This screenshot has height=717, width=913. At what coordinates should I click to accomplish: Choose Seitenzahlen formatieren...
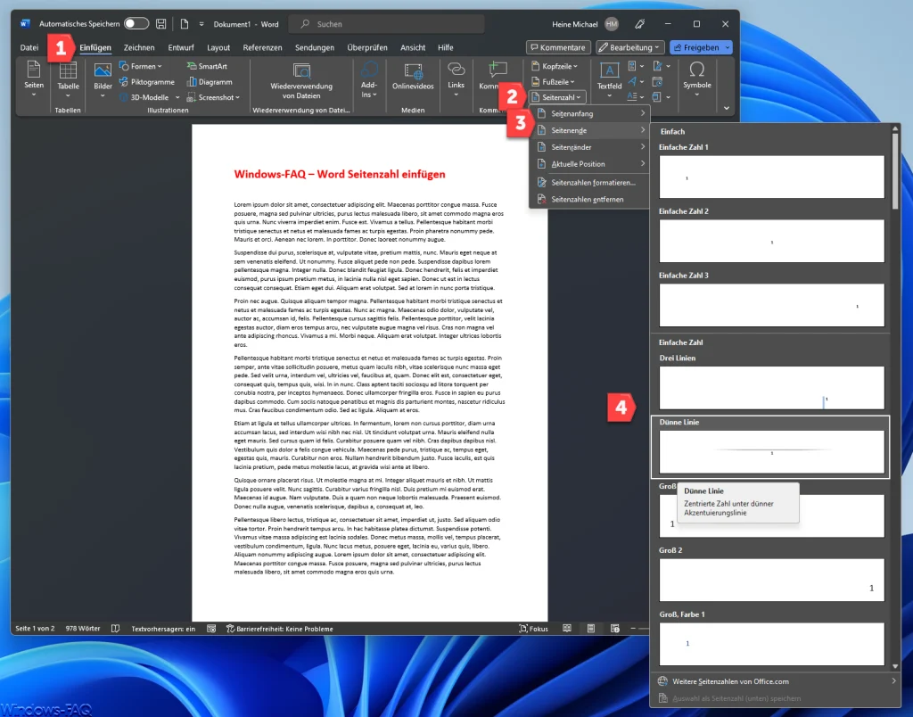click(591, 183)
